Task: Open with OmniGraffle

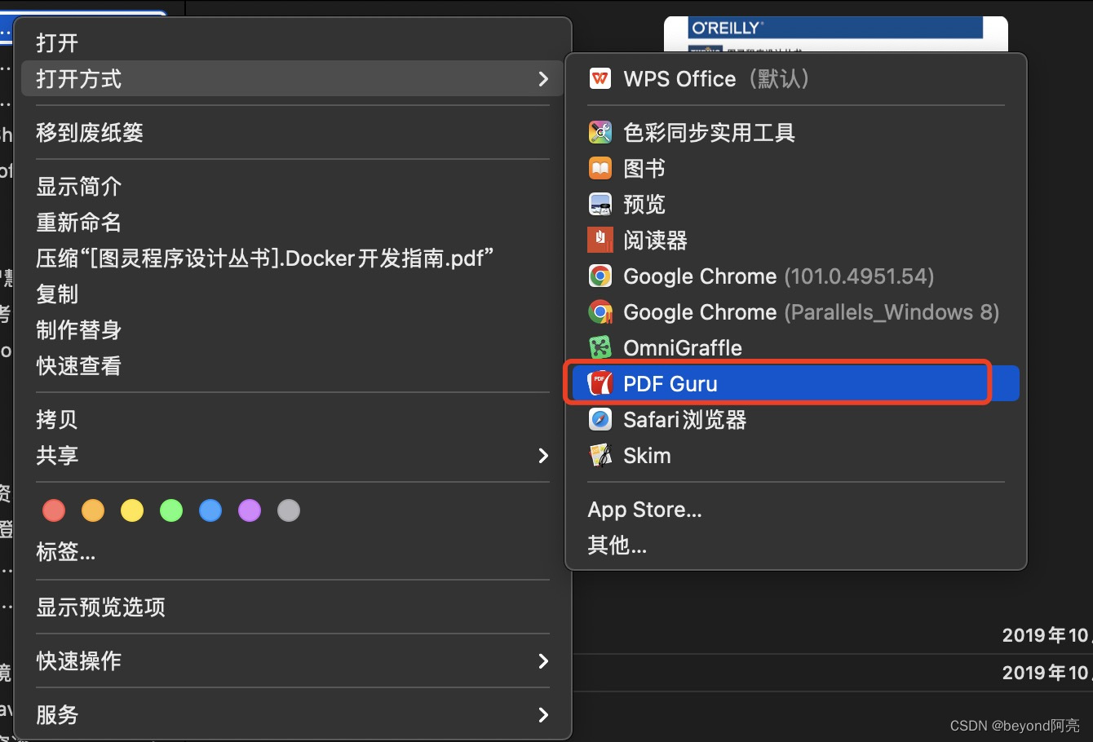Action: pyautogui.click(x=796, y=347)
